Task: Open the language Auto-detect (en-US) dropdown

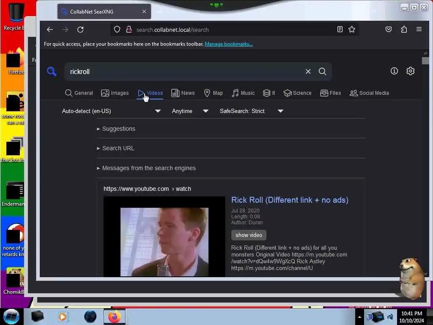Action: coord(111,111)
